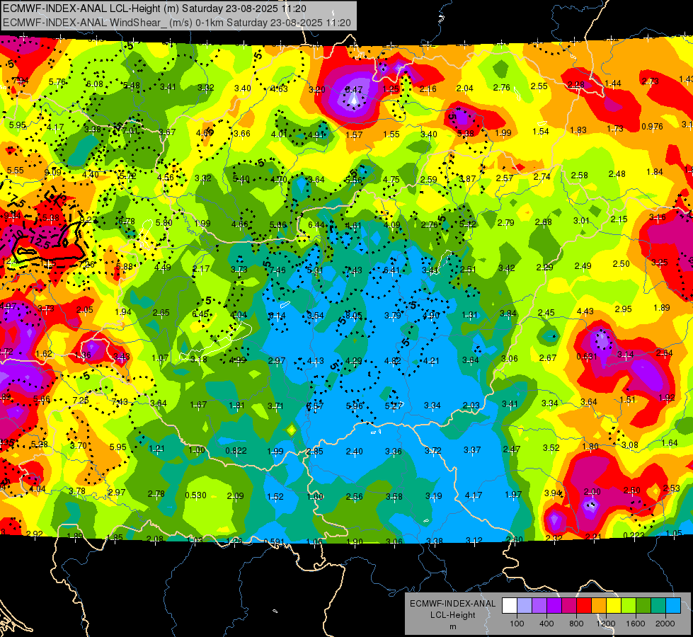693x637 pixels.
Task: Click the wind shear value 1.07
Action: coord(160,357)
